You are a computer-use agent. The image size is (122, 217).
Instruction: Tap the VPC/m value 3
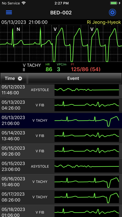pyautogui.click(x=59, y=69)
